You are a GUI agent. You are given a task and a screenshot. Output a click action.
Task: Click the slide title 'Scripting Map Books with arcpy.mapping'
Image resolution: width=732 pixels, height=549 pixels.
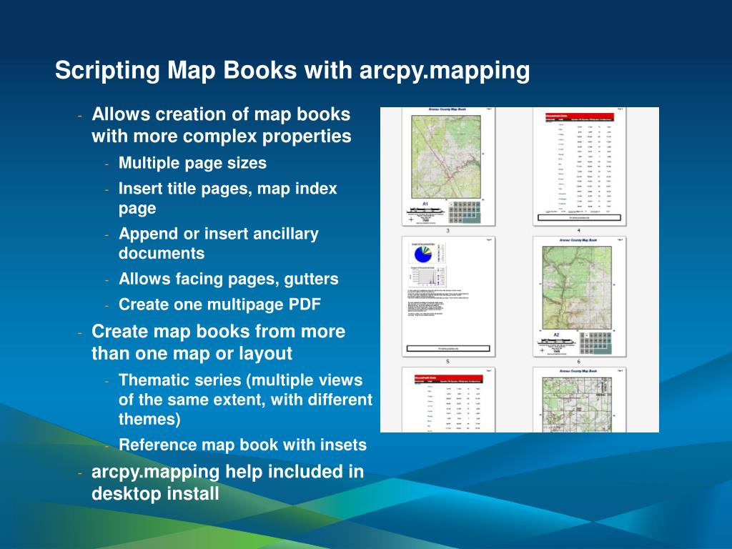coord(293,71)
